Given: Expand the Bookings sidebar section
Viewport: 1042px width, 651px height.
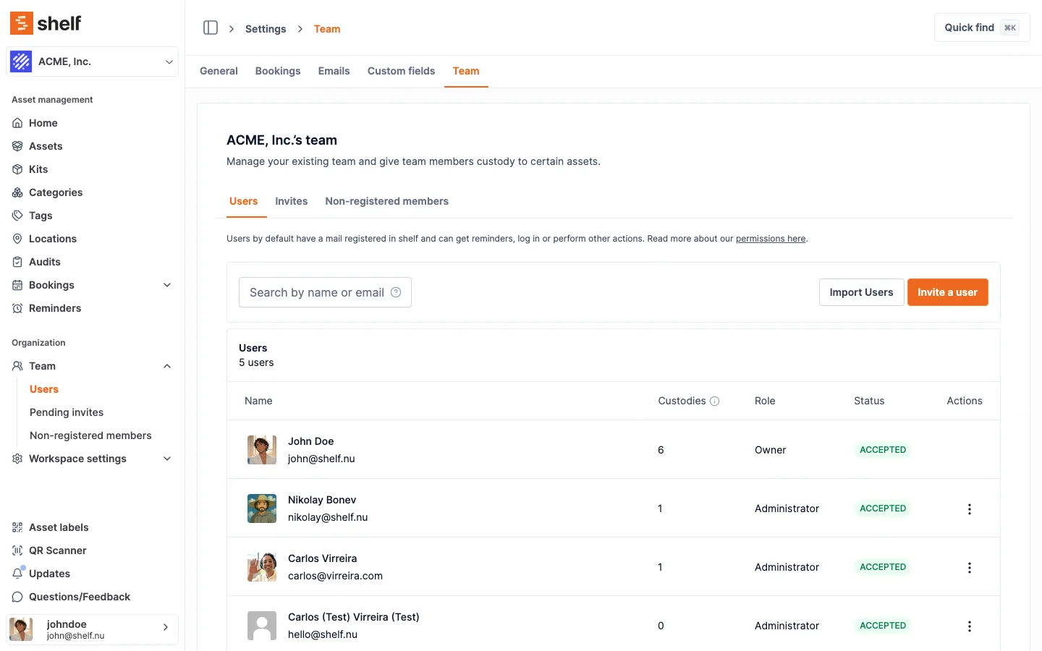Looking at the screenshot, I should pyautogui.click(x=167, y=285).
